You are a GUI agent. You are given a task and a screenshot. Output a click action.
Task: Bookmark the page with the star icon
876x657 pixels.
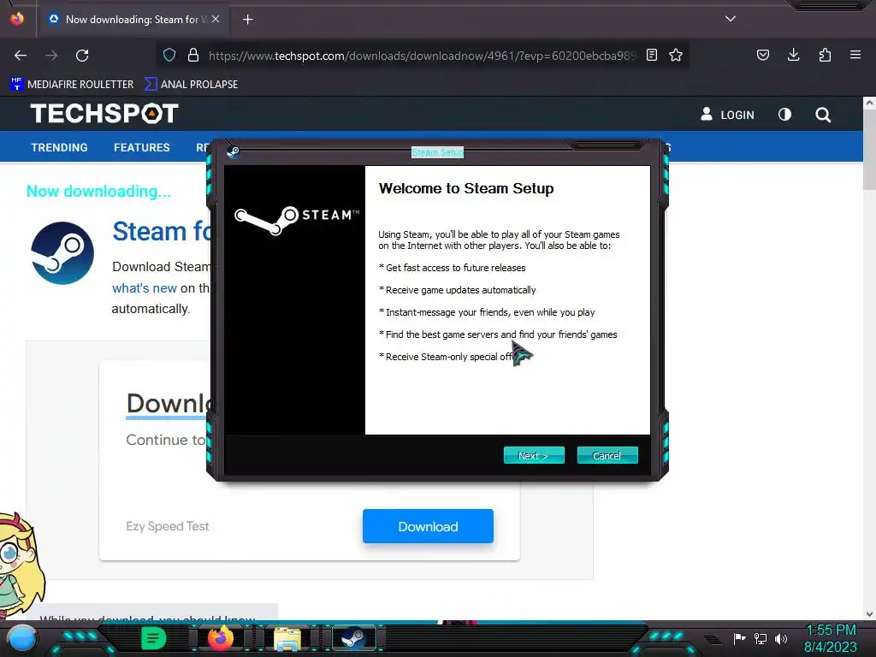pos(676,55)
